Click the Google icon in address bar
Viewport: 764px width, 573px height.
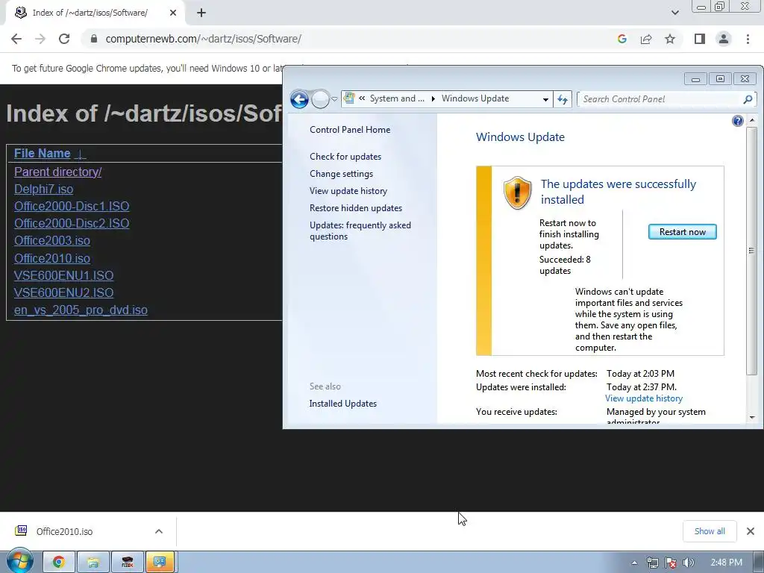[x=621, y=39]
